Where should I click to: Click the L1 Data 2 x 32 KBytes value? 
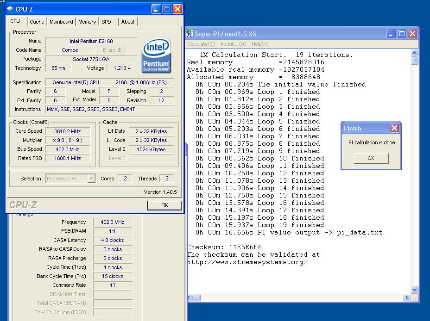click(151, 131)
